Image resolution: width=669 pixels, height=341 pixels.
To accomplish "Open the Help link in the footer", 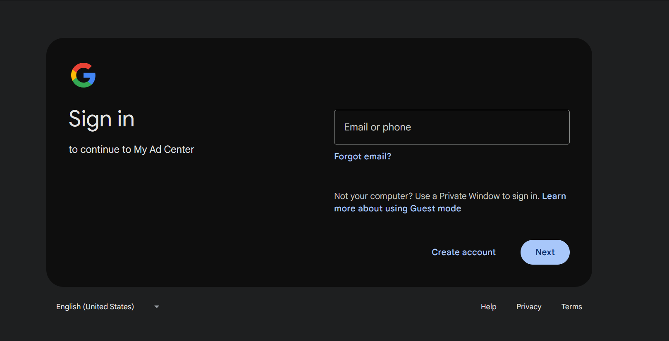I will 488,307.
